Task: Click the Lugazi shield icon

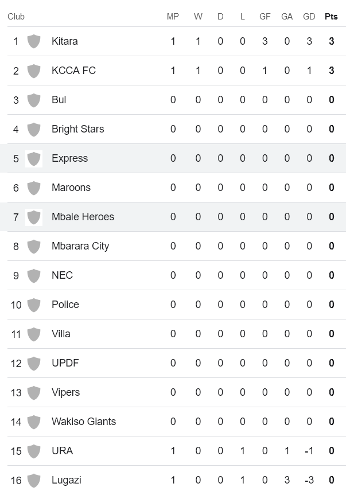Action: [x=34, y=480]
